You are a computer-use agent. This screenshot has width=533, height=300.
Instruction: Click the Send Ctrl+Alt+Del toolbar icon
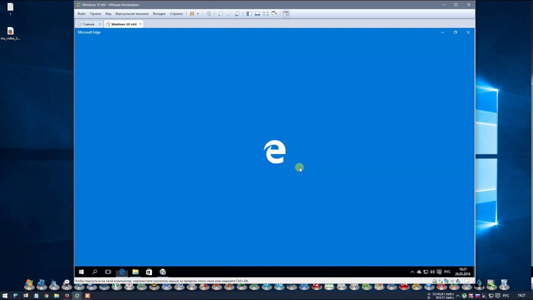click(209, 14)
